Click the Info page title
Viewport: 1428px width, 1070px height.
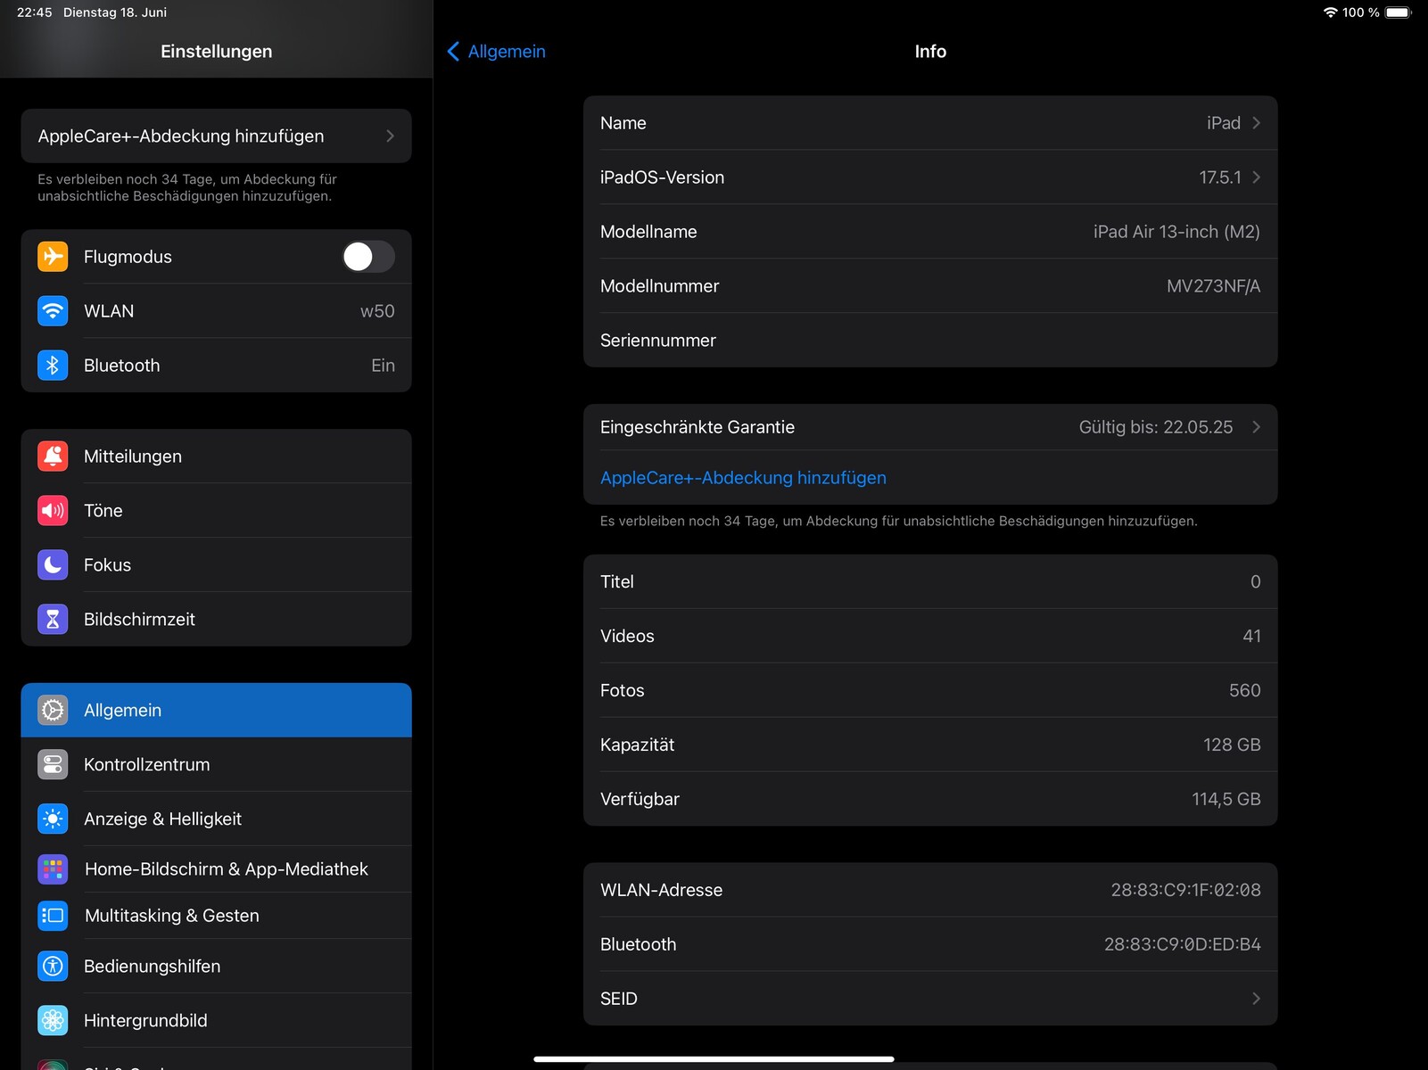pyautogui.click(x=930, y=52)
